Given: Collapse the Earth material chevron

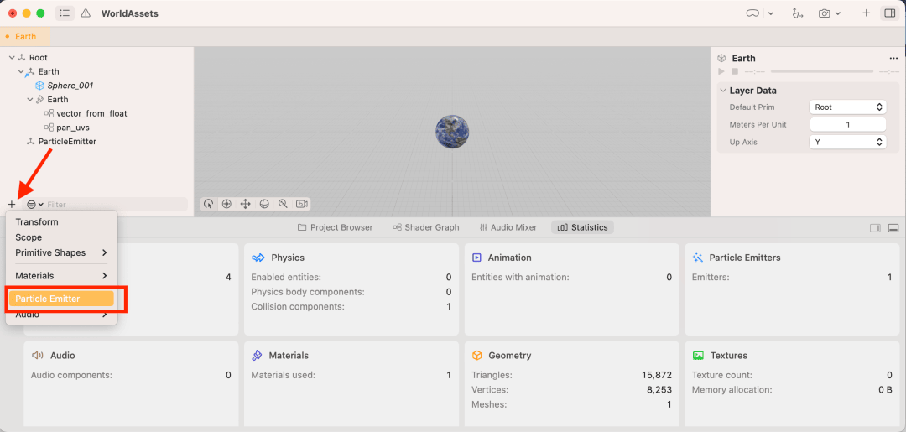Looking at the screenshot, I should (x=30, y=99).
